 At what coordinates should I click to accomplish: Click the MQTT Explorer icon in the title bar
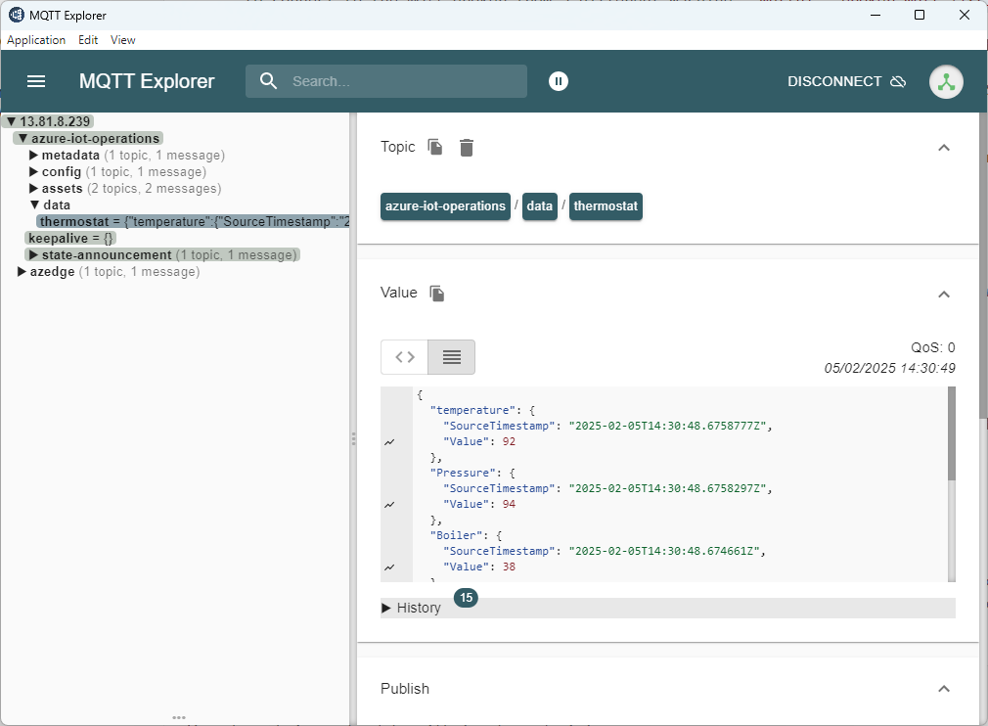point(14,15)
